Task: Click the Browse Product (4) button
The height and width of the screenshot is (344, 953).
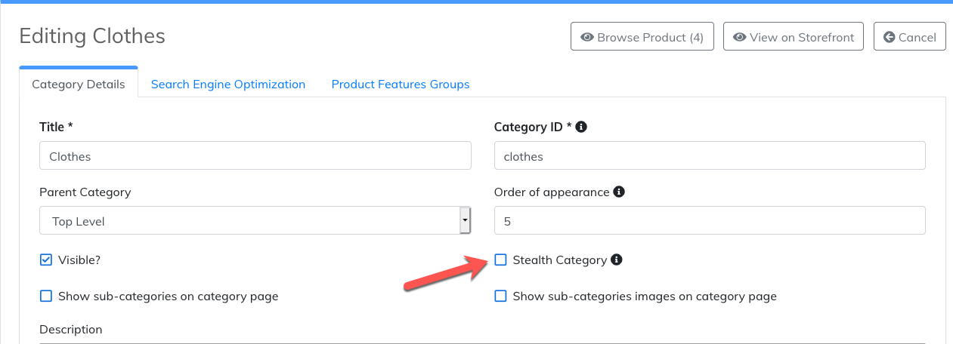Action: click(x=642, y=37)
